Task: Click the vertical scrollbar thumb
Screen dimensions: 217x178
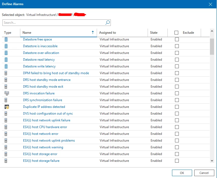Action: click(x=212, y=47)
